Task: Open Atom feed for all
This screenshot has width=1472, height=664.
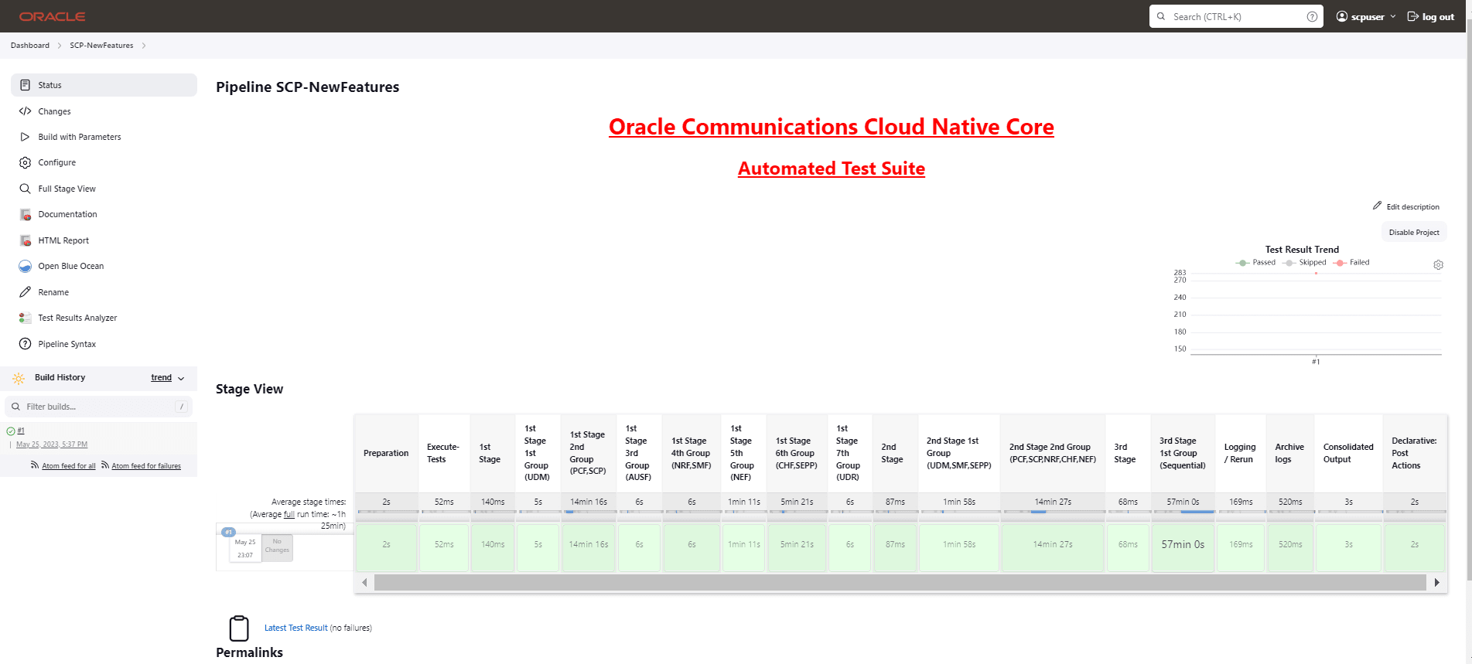Action: click(69, 466)
